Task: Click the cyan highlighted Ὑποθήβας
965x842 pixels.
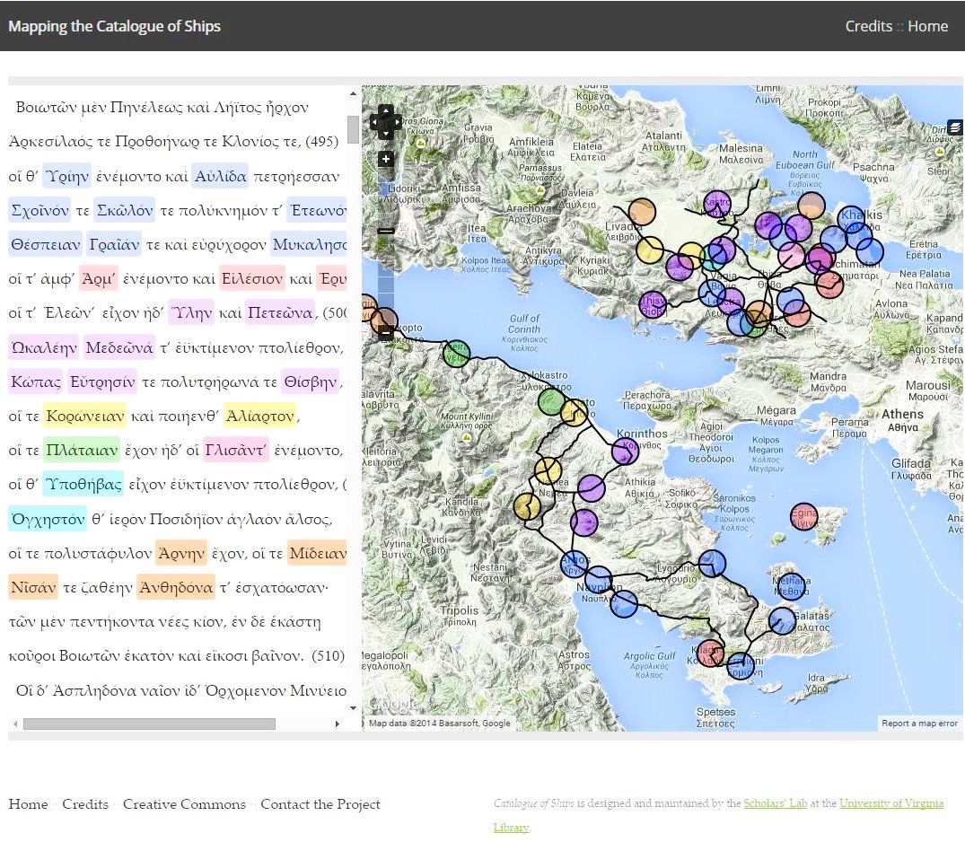Action: 83,485
